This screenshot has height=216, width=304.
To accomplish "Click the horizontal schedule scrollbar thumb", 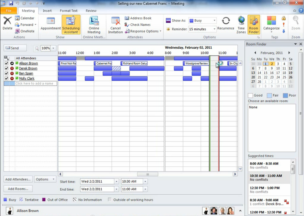I will pos(148,174).
